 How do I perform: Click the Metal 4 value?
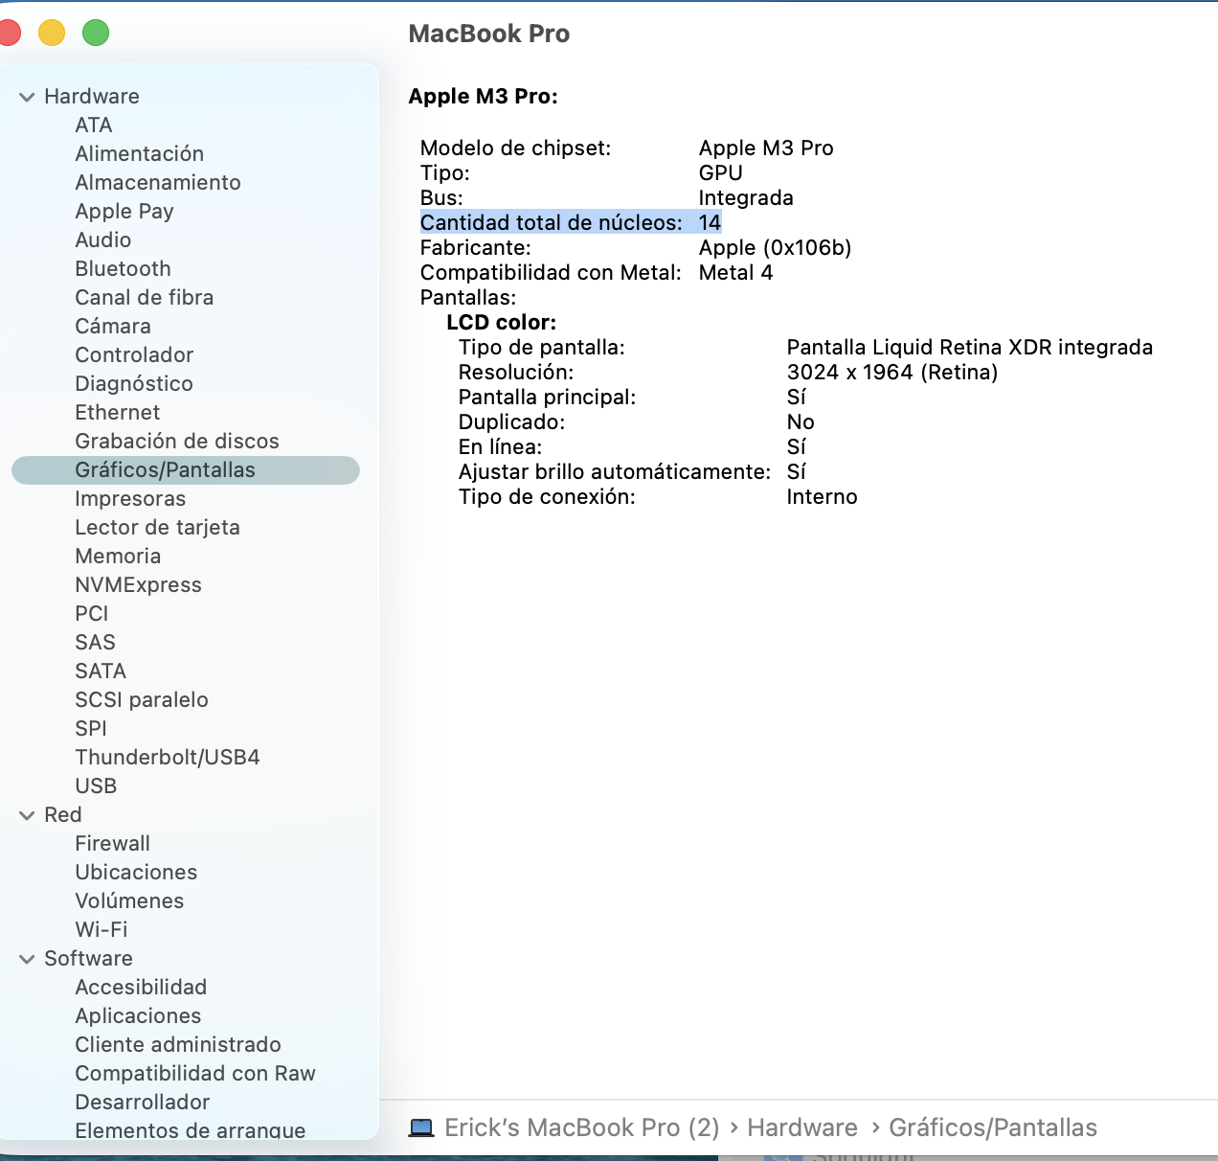(735, 273)
